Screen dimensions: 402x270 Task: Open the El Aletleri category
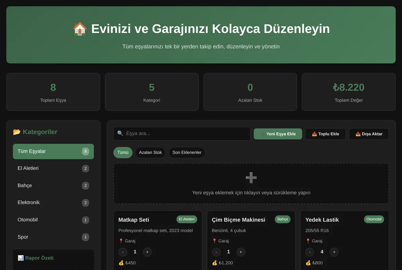coord(53,168)
